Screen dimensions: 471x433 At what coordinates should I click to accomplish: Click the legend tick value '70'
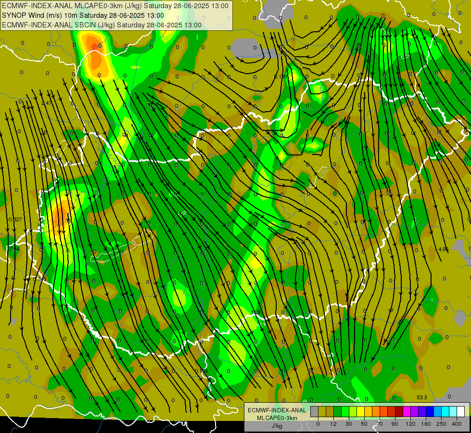tap(380, 424)
